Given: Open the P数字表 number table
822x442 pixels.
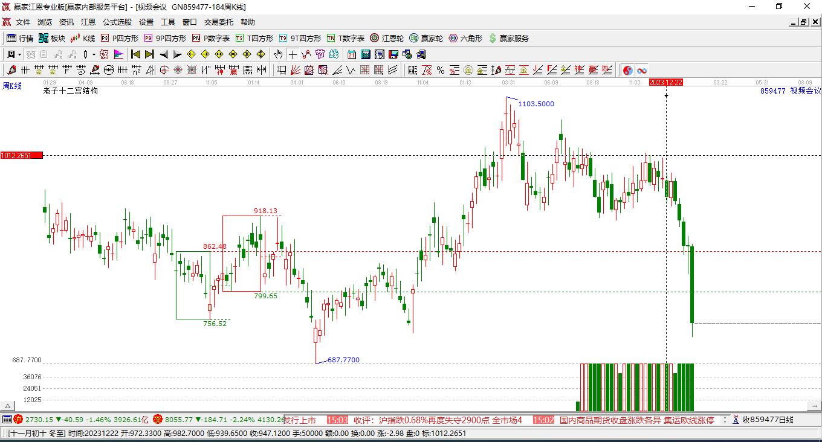Looking at the screenshot, I should point(211,38).
